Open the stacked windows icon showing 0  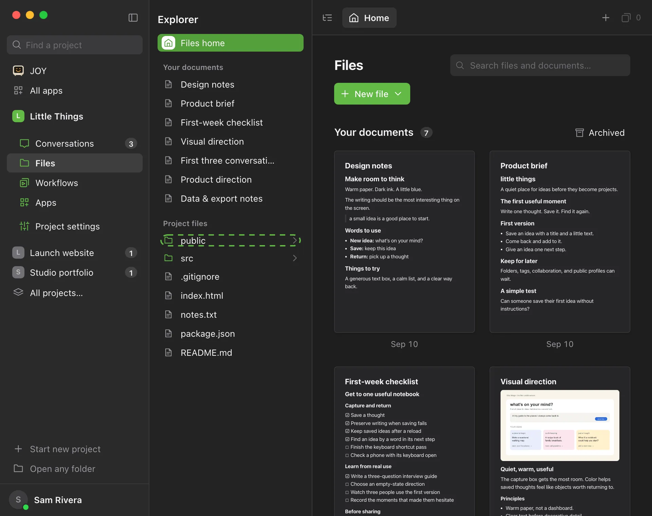pyautogui.click(x=626, y=18)
